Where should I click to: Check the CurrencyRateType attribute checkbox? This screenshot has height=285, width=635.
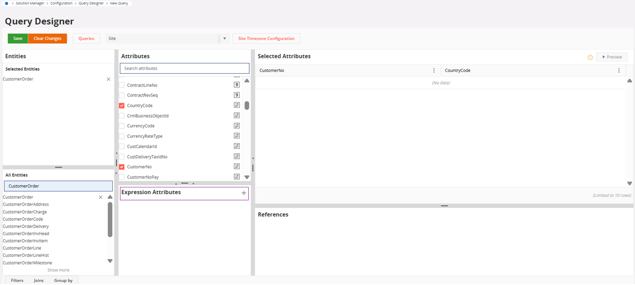122,136
